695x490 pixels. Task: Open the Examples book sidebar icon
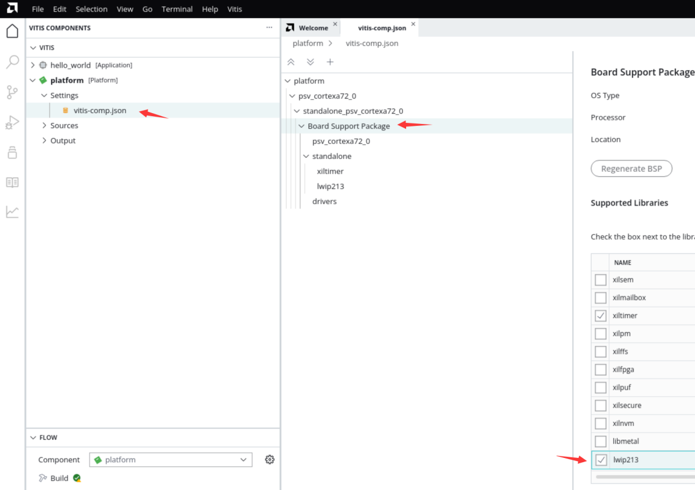[13, 183]
